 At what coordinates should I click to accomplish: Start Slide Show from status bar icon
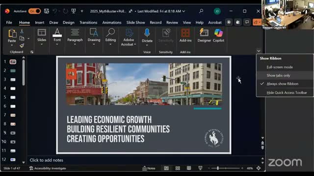pyautogui.click(x=200, y=168)
